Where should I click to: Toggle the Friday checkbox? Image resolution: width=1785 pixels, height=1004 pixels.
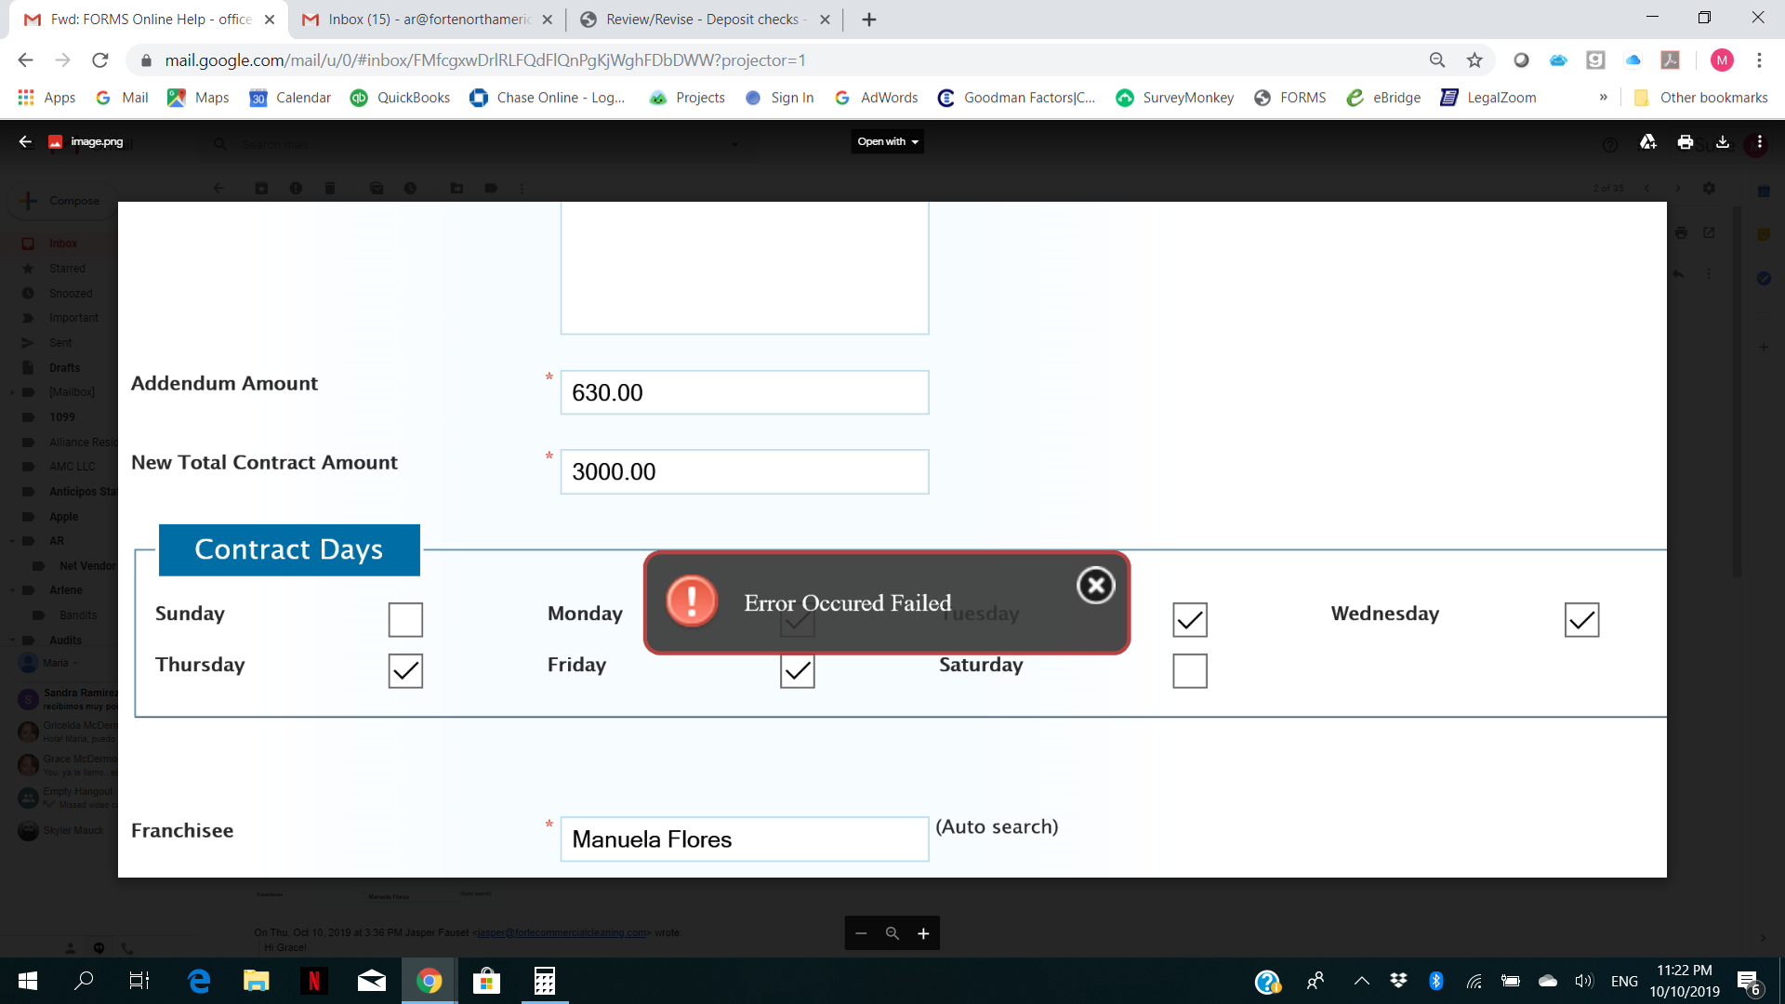pyautogui.click(x=798, y=671)
